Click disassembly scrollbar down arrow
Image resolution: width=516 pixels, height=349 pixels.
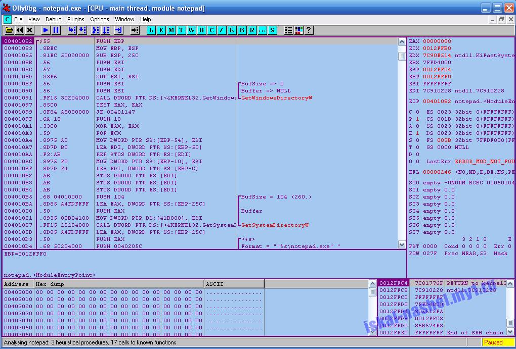click(402, 245)
